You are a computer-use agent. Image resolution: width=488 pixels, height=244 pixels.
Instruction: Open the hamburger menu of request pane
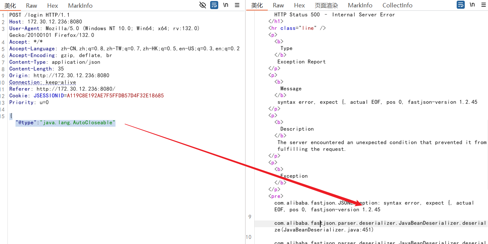(x=237, y=5)
